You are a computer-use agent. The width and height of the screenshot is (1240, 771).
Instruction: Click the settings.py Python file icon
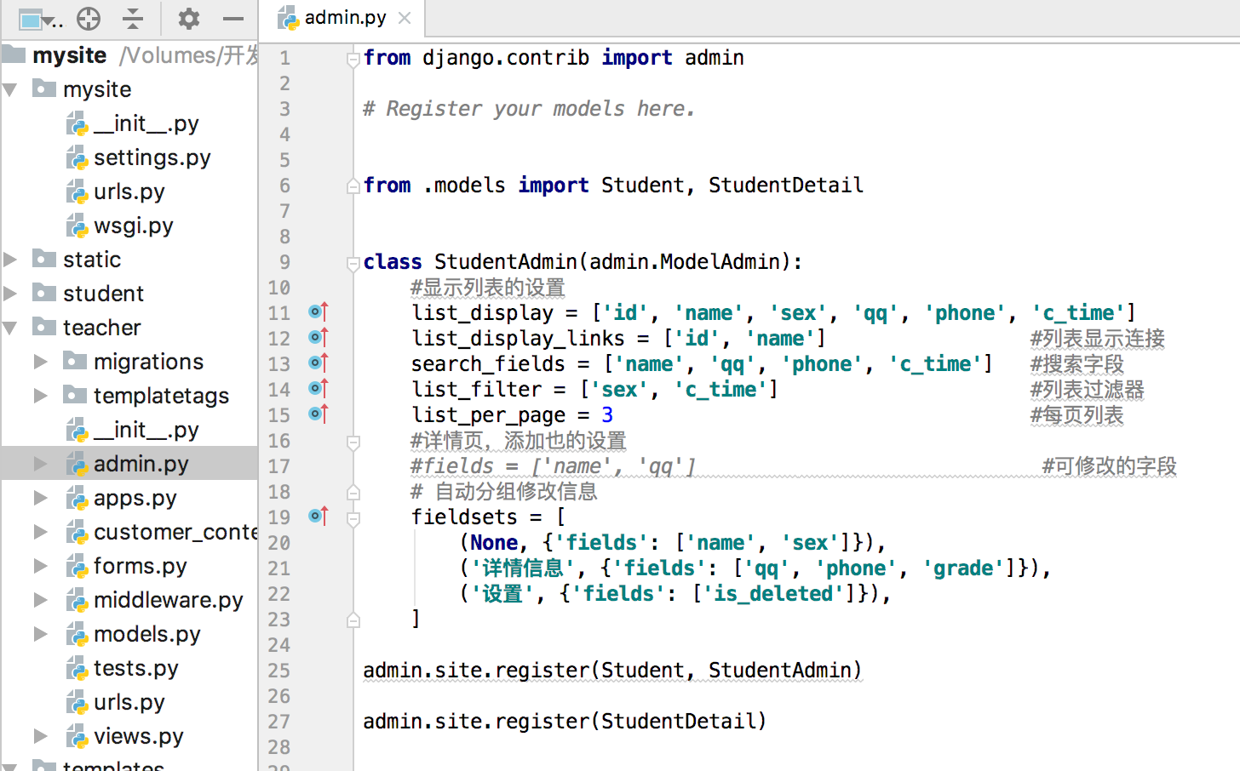coord(77,157)
